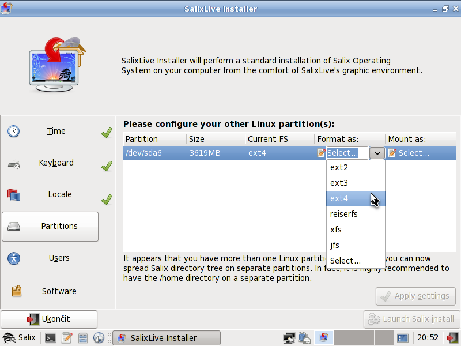Click the 3619MB size cell
Screen dimensions: 461x346
tap(205, 153)
